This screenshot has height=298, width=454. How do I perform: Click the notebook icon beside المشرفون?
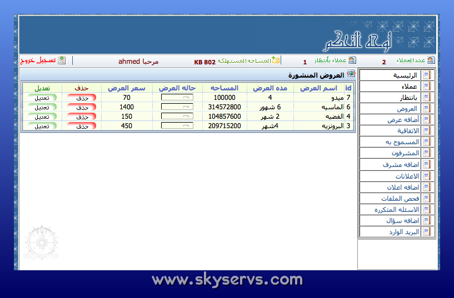[427, 153]
